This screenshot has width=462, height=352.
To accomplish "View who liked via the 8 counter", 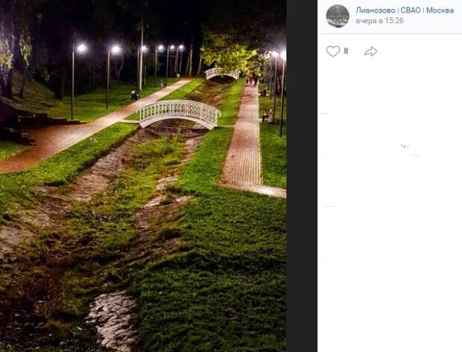I will [346, 51].
